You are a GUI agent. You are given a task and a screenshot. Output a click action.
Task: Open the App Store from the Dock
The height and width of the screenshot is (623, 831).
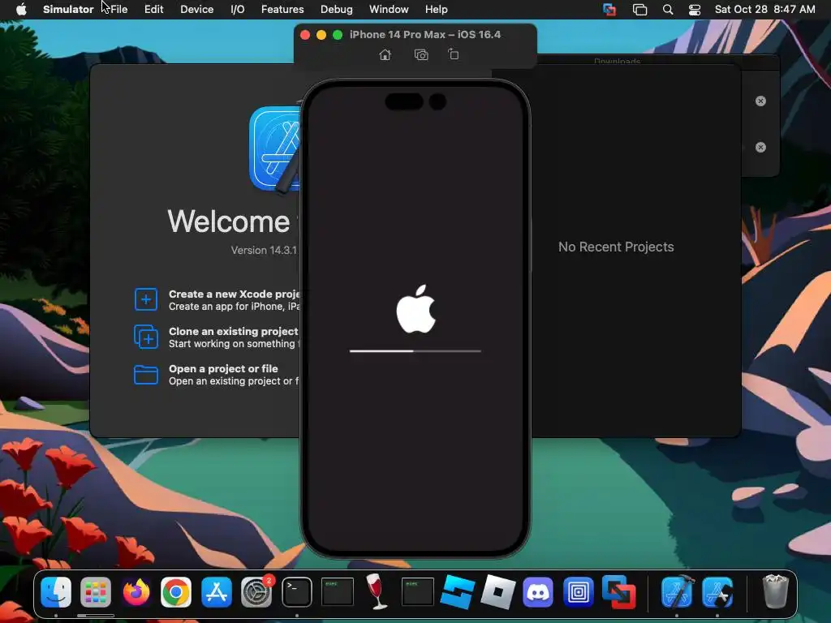216,591
